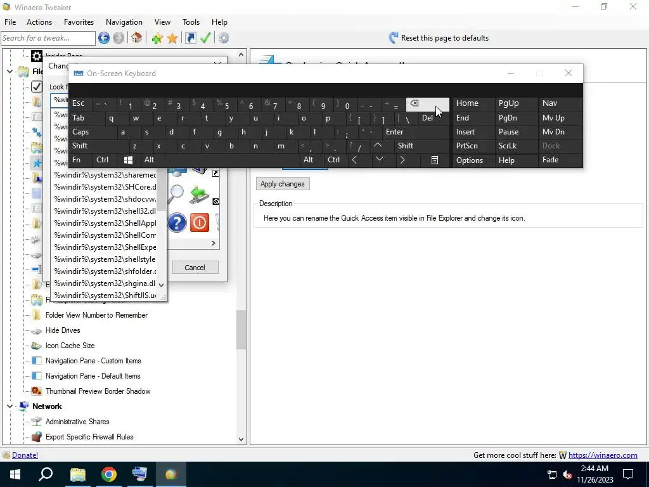Pick the green arrow drive icon

tap(200, 195)
